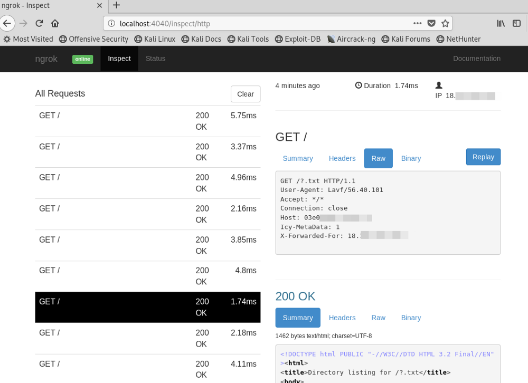The image size is (528, 383).
Task: Click the browser forward arrow
Action: tap(23, 24)
